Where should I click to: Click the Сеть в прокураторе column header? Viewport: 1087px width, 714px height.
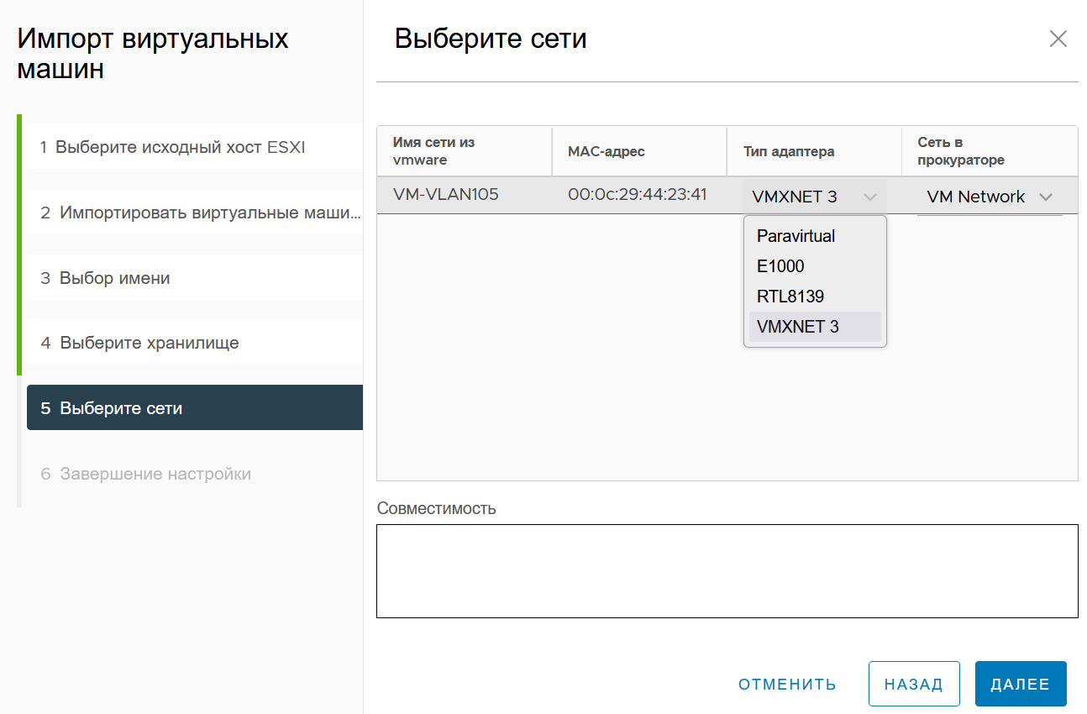(x=990, y=151)
